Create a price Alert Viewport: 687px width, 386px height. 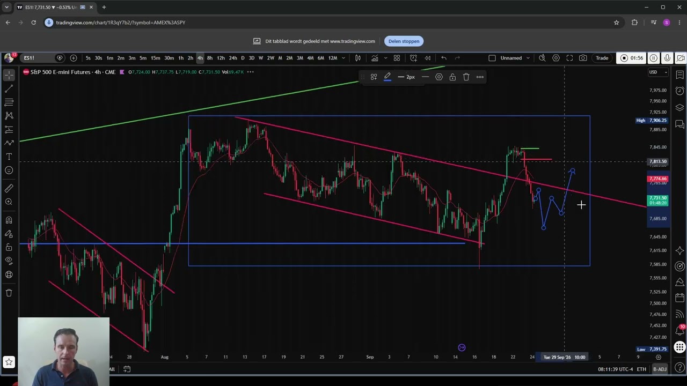coord(414,58)
